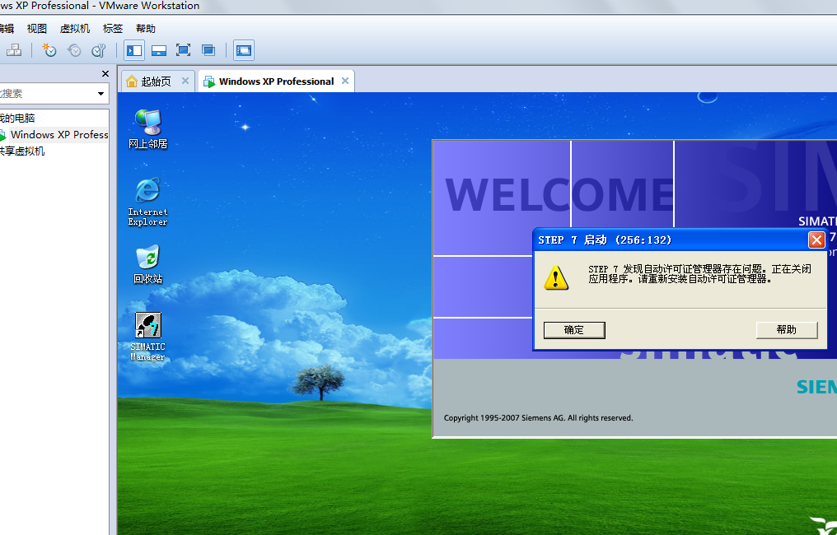Select 我的电脑 in the library tree
837x535 pixels.
[17, 118]
